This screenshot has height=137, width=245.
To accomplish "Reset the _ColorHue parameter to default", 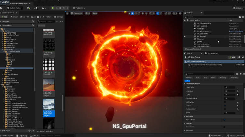I will (x=237, y=91).
